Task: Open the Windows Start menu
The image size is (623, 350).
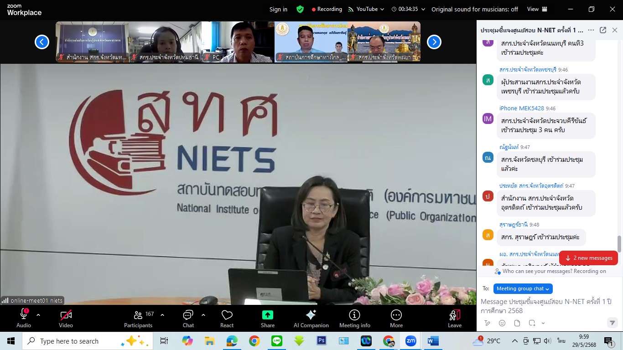Action: pyautogui.click(x=11, y=341)
